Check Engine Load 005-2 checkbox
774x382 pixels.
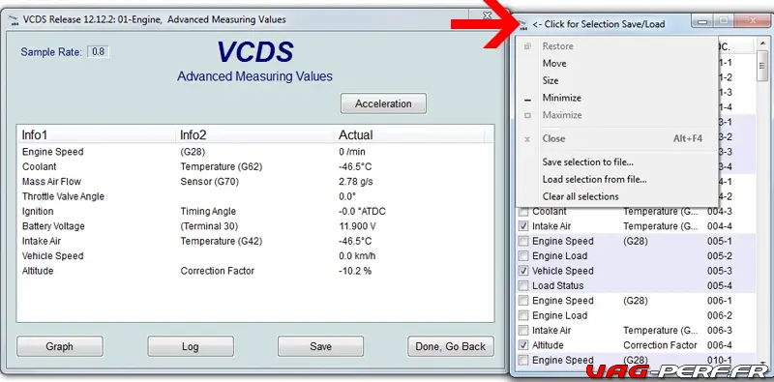tap(523, 256)
